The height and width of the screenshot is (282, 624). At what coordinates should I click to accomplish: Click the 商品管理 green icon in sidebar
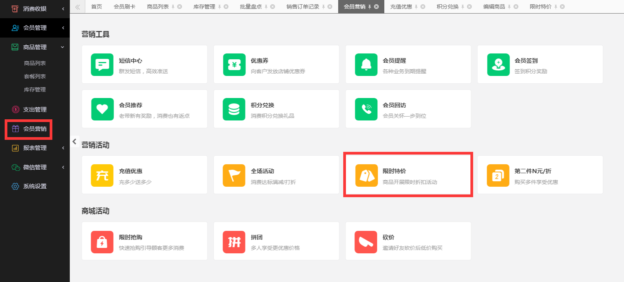pos(15,47)
